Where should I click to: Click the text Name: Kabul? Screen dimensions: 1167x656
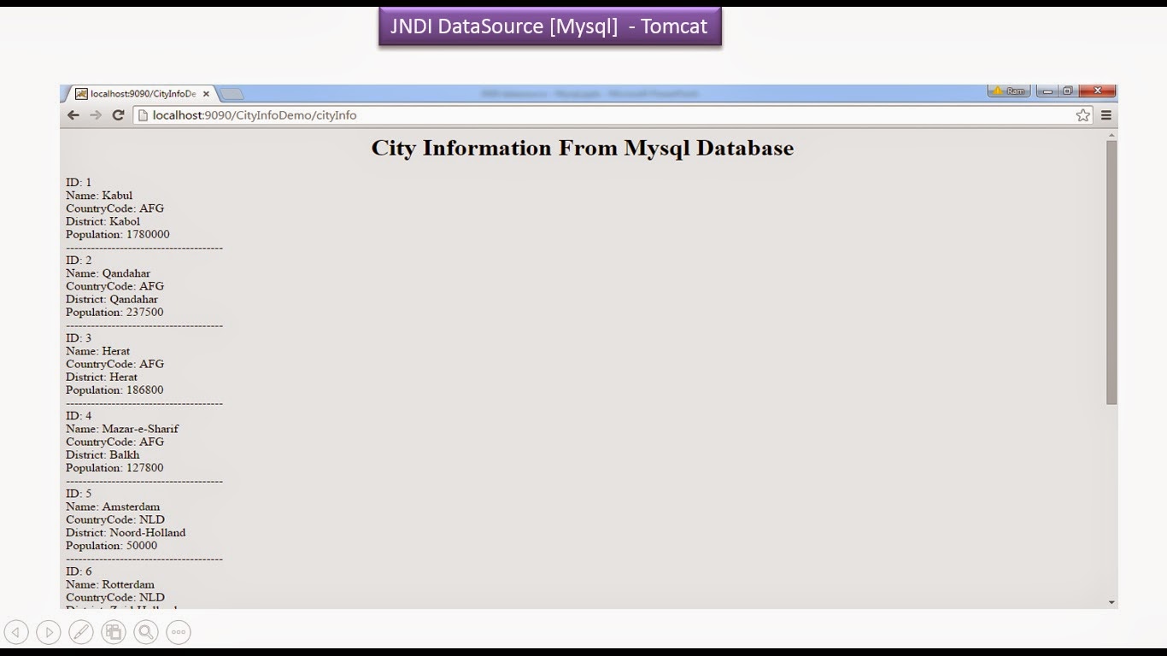click(x=99, y=196)
